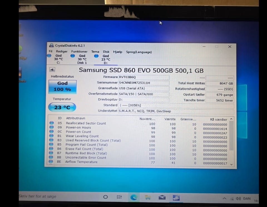Open the Sprog(Language) menu
Screen dimensions: 267x207
coord(139,52)
